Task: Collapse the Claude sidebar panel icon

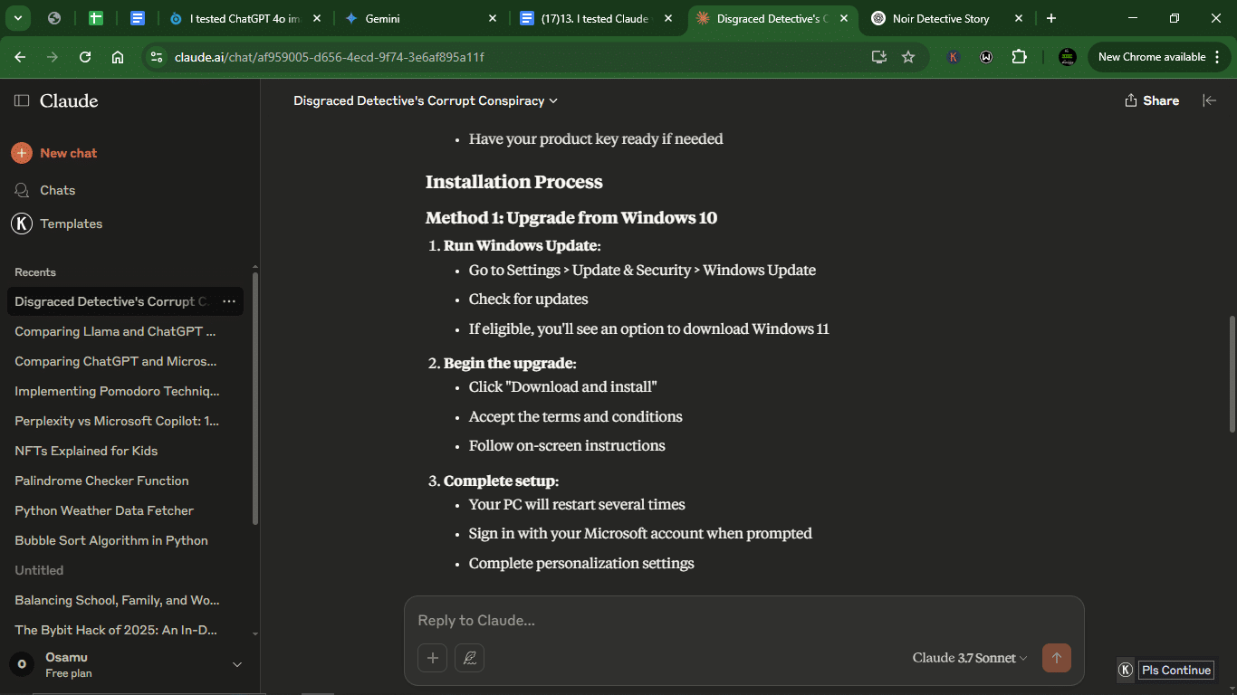Action: [22, 101]
